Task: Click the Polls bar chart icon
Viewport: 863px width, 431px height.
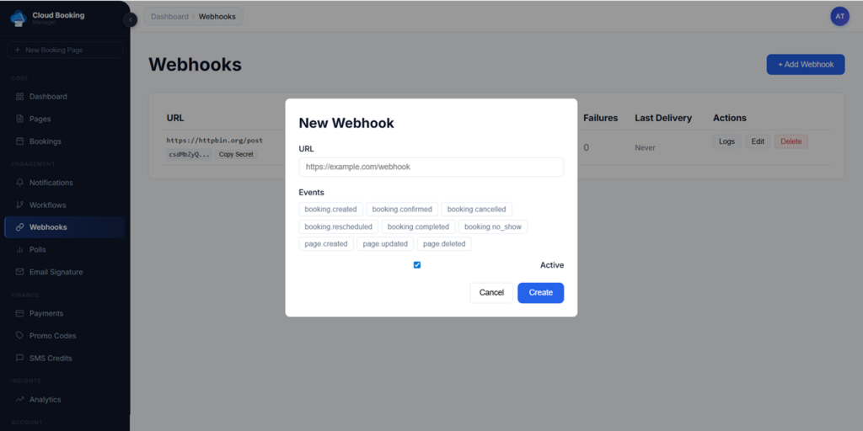Action: pyautogui.click(x=20, y=250)
